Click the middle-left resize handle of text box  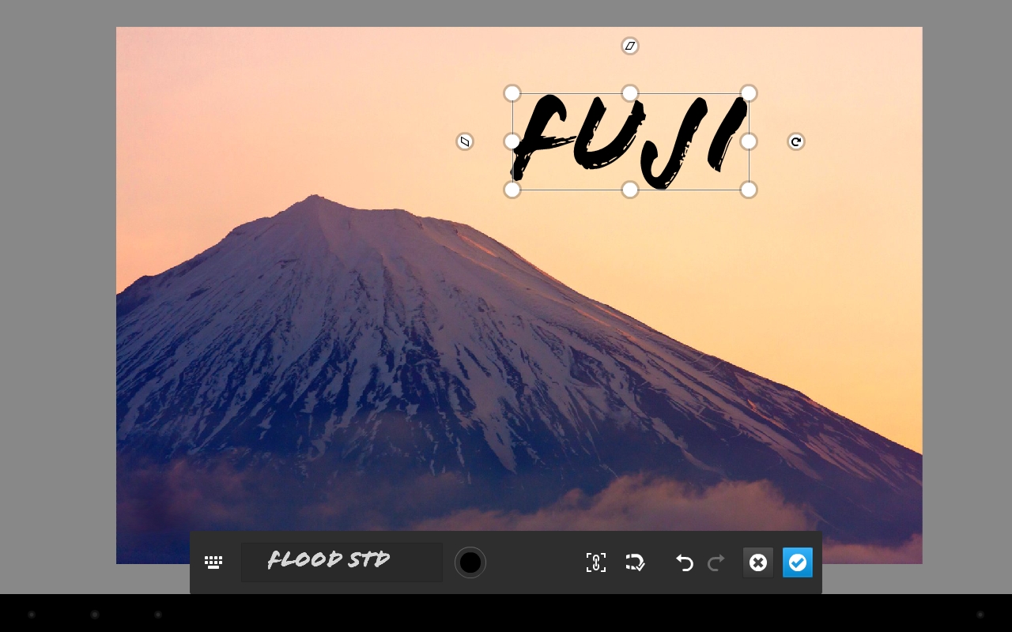coord(512,141)
